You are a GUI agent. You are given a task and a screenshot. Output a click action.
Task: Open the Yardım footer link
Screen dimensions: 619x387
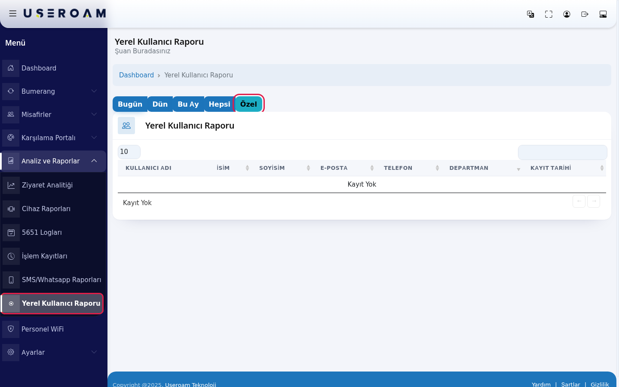tap(541, 384)
